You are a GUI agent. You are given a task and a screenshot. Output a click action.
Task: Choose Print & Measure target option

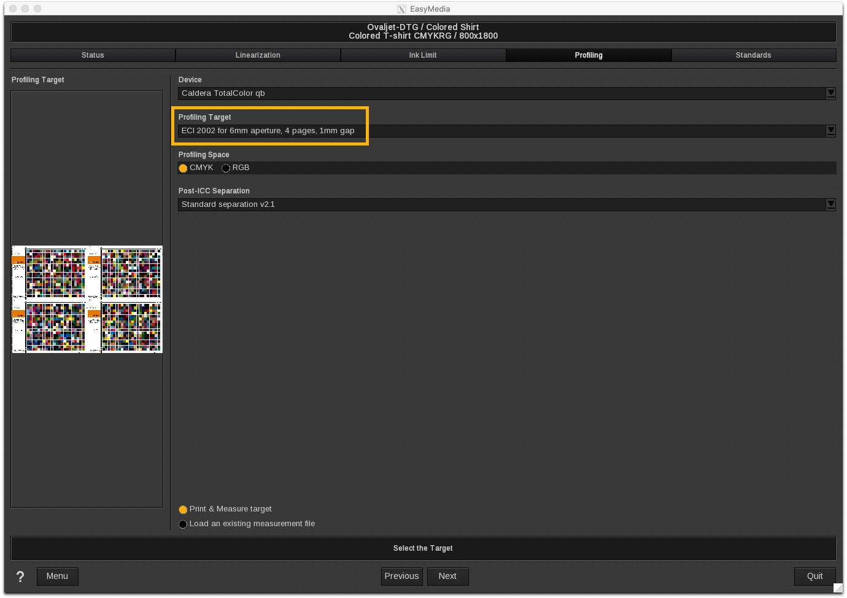click(x=183, y=510)
